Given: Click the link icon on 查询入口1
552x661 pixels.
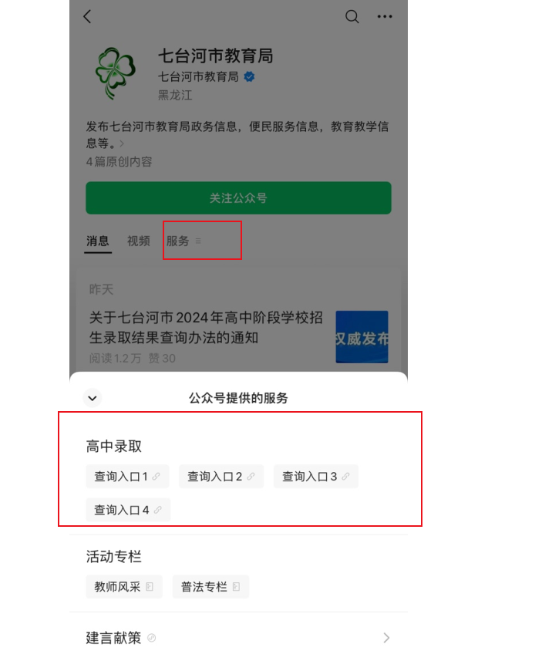Looking at the screenshot, I should click(x=156, y=477).
